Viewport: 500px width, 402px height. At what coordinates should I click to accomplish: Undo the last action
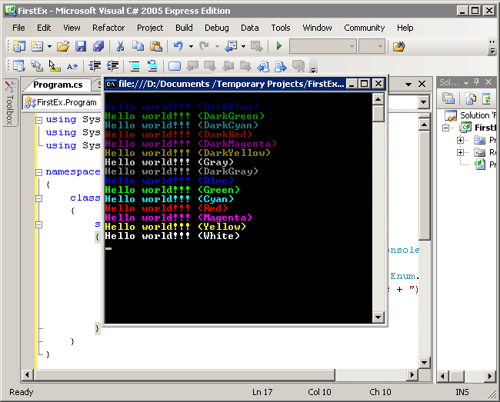178,47
